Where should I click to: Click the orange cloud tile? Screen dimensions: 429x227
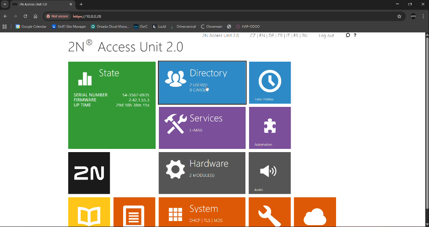(315, 212)
